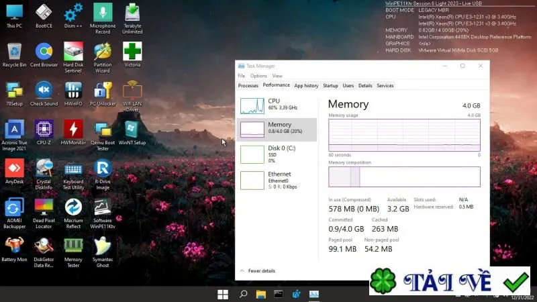The image size is (537, 302).
Task: Open taskbar Search
Action: pos(243,294)
